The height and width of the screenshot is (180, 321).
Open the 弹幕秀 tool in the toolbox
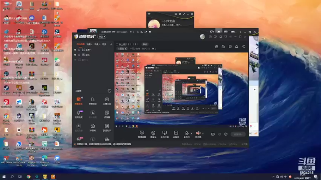[x=93, y=128]
